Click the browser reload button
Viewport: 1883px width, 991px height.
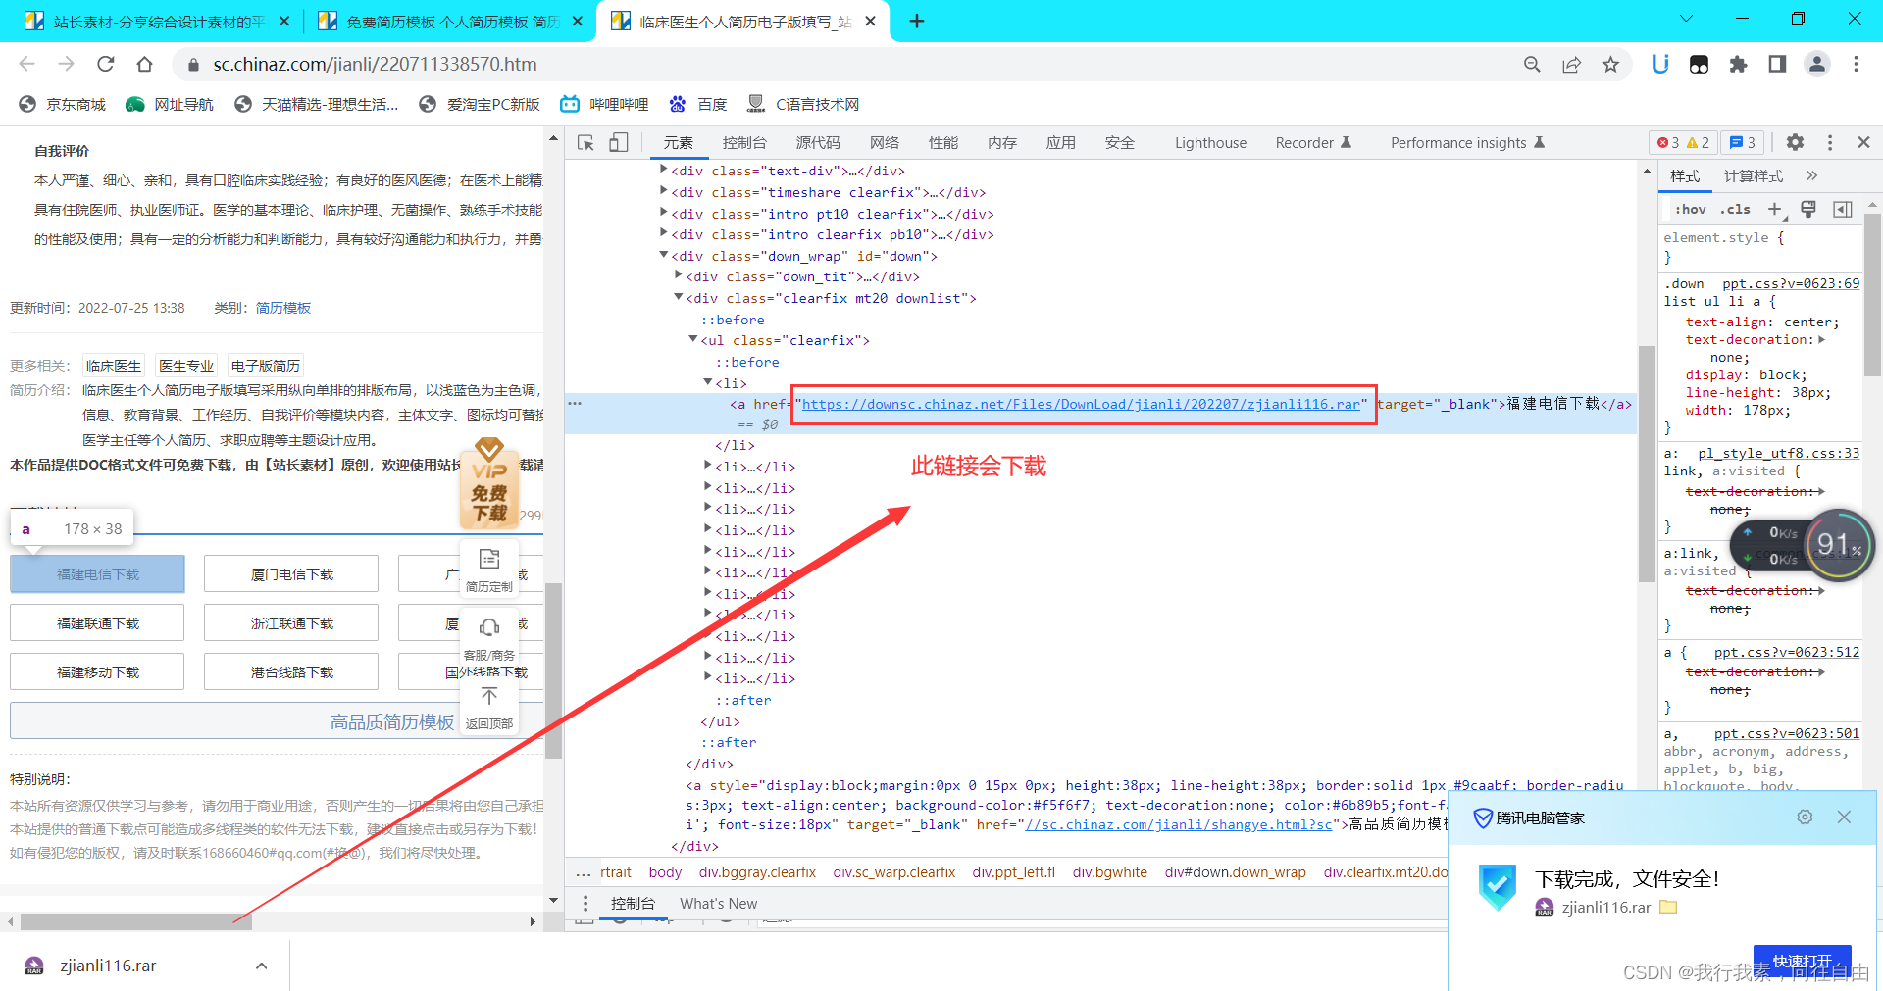pos(106,64)
